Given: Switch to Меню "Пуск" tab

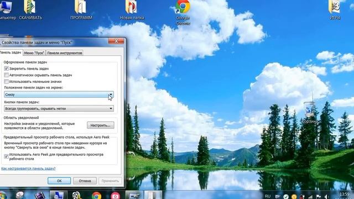Looking at the screenshot, I should [x=34, y=53].
